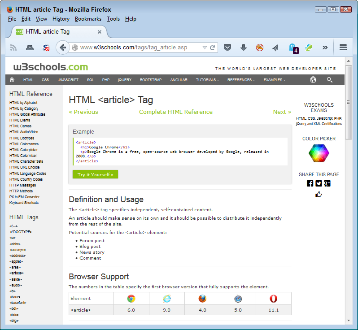The image size is (358, 330).
Task: Open the <audio> tag sidebar link
Action: tap(16, 285)
